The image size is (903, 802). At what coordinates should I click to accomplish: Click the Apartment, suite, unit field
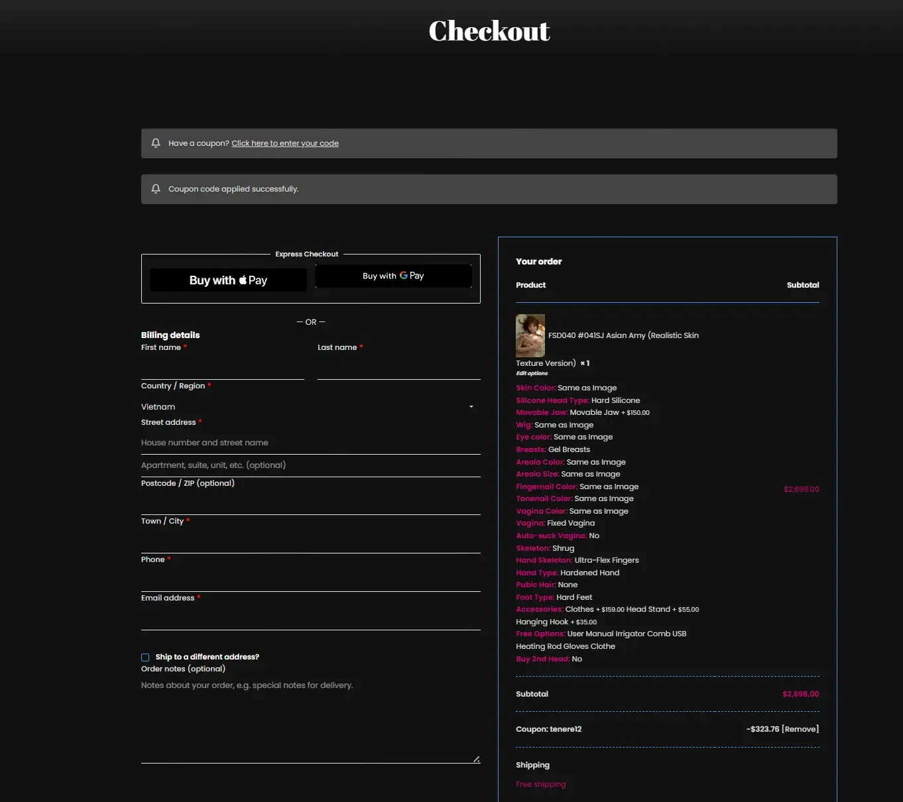click(x=311, y=465)
